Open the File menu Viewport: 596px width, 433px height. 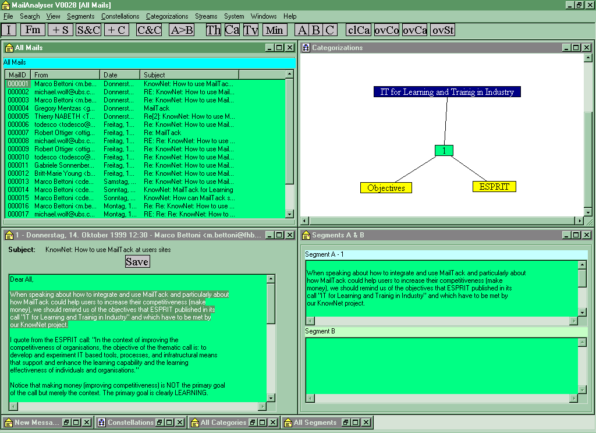8,16
